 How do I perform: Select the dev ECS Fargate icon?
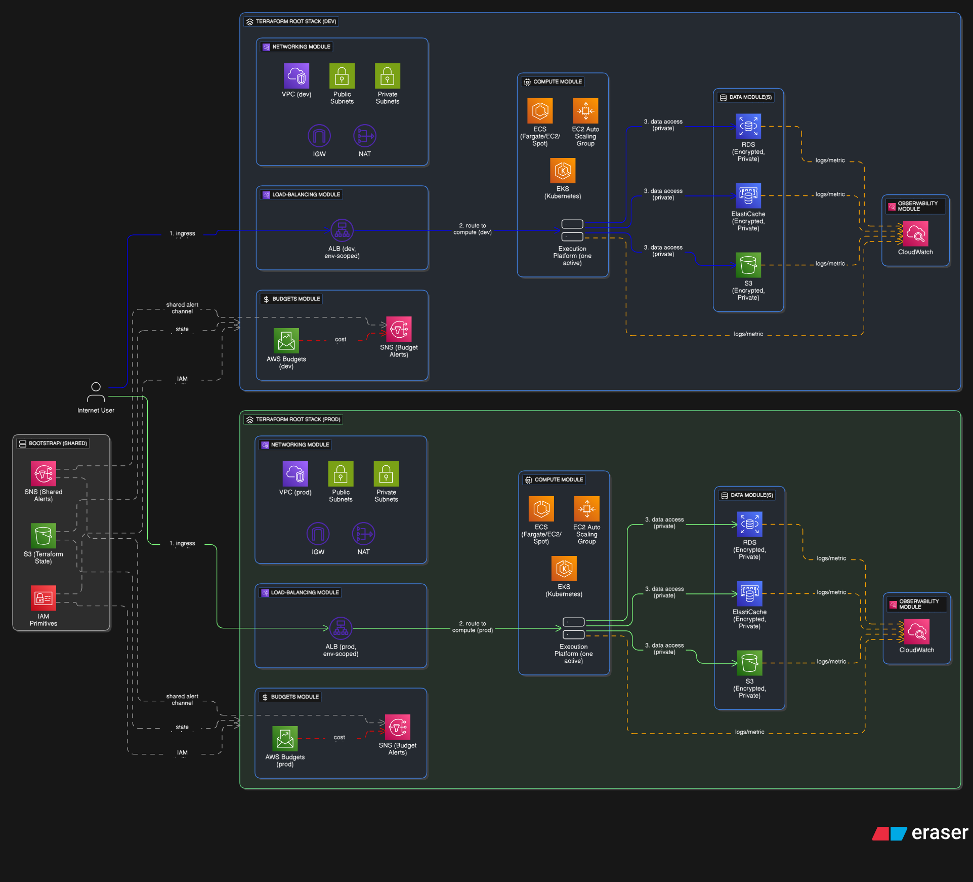pyautogui.click(x=540, y=111)
